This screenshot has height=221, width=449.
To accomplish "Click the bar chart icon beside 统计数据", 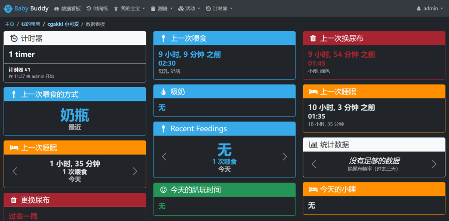I will point(313,145).
